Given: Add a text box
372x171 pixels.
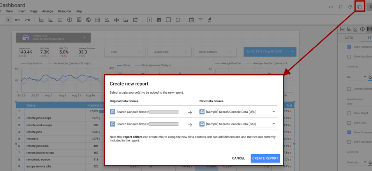Looking at the screenshot, I should point(149,20).
